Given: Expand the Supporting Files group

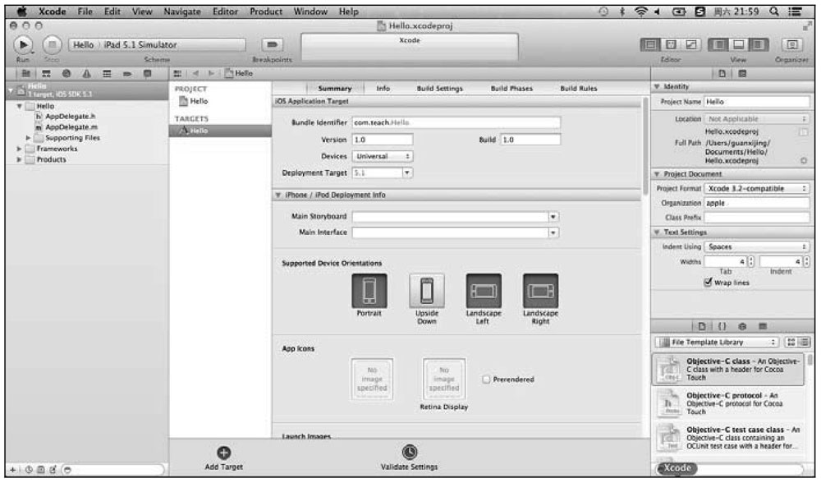Looking at the screenshot, I should (28, 138).
